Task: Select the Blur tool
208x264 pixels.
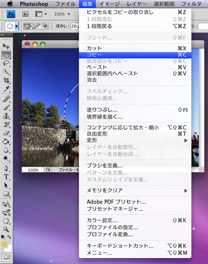Action: 6,150
